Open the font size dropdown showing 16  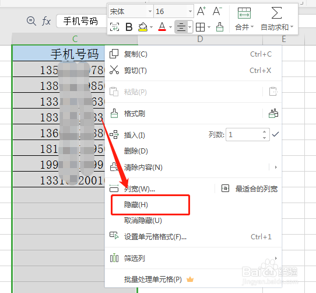point(190,11)
